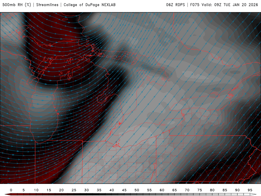261x196 pixels.
Task: Select the 20 label on the colorbar
Action: pyautogui.click(x=61, y=190)
